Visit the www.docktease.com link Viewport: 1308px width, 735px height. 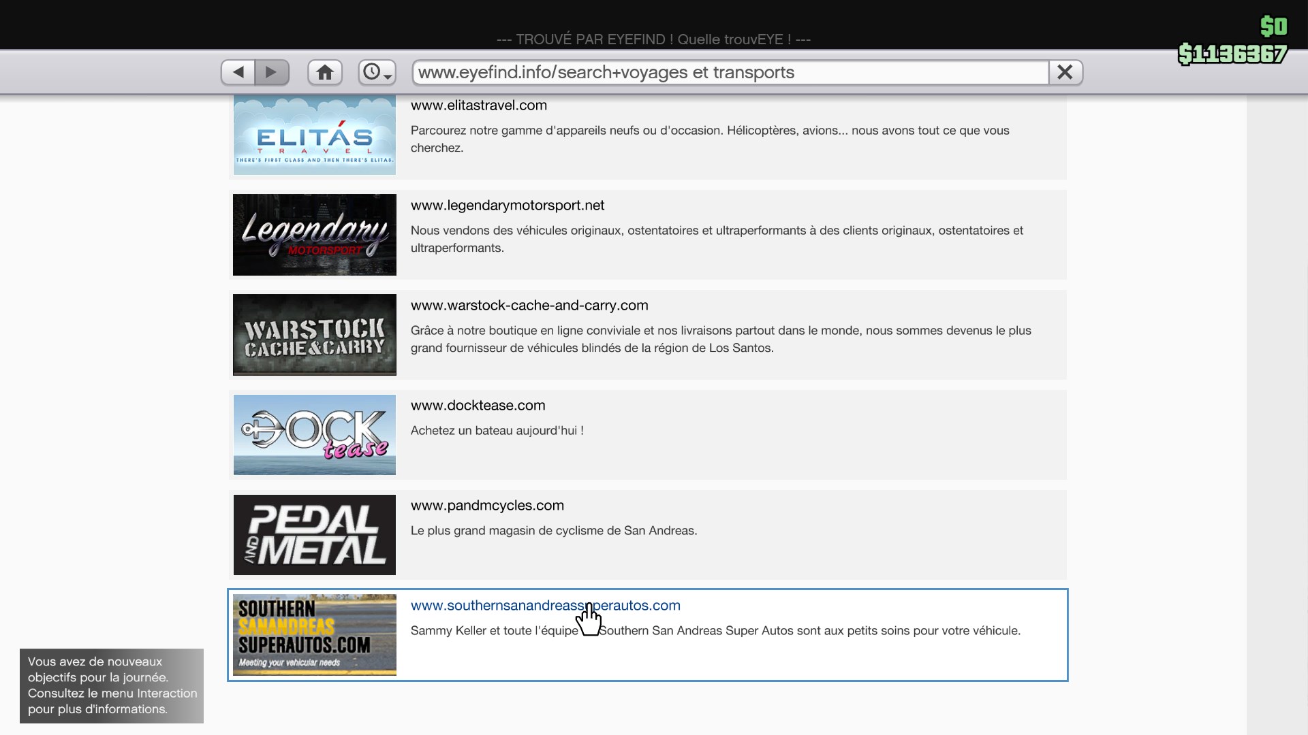[478, 406]
